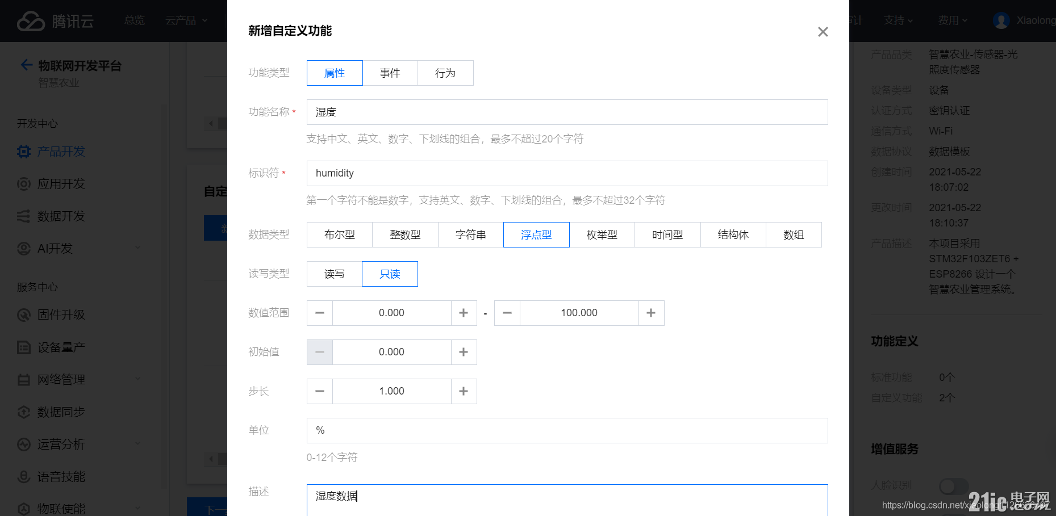Screen dimensions: 1056x516
Task: Click the 单位 input field with %
Action: pos(567,431)
